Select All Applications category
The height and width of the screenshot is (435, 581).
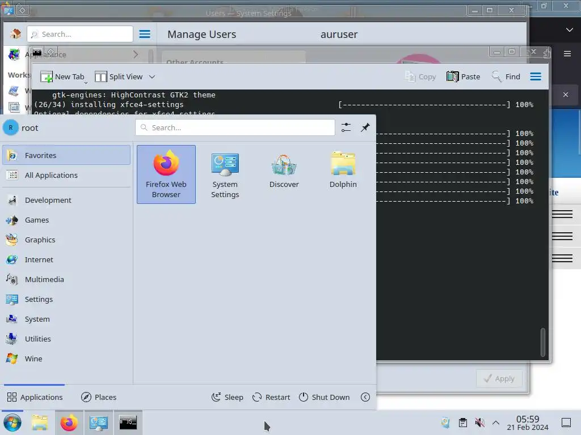(66, 175)
